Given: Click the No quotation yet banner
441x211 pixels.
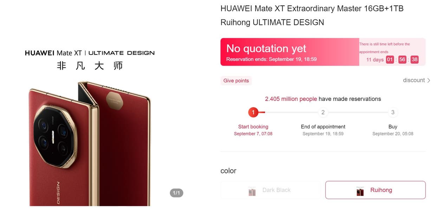Looking at the screenshot, I should tap(290, 52).
